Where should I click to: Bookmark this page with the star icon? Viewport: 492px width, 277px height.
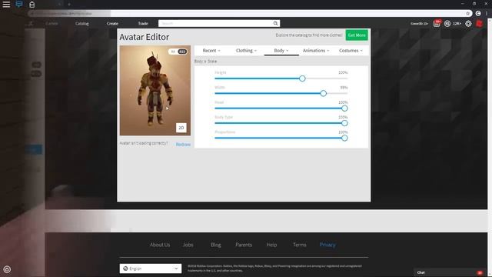point(468,13)
